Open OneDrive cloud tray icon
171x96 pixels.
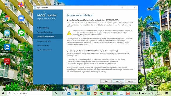136,93
